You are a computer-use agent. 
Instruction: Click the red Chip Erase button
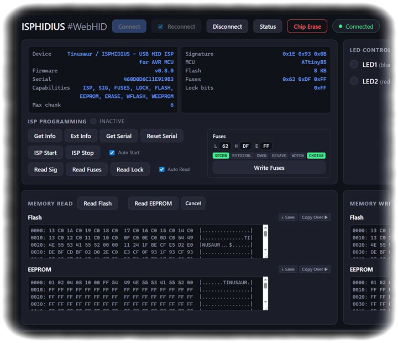tap(307, 27)
